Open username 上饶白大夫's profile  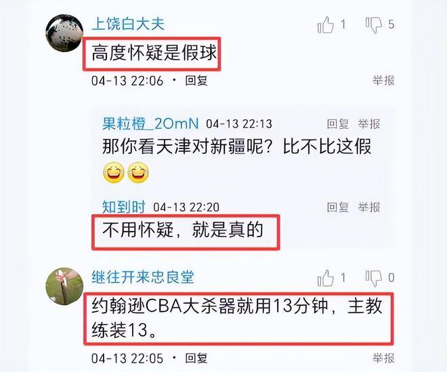point(128,24)
